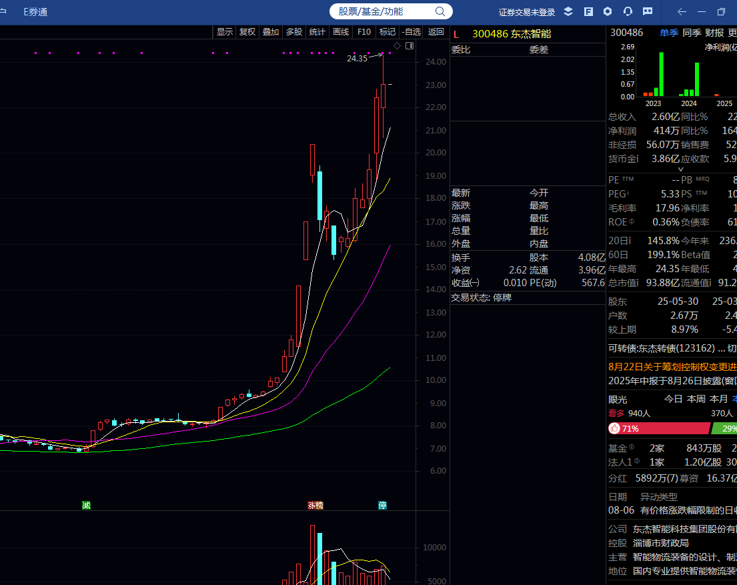The width and height of the screenshot is (737, 585).
Task: Click the diamond icon above the chart
Action: [397, 45]
